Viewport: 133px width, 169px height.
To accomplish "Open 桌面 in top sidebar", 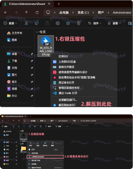I will point(14,54).
